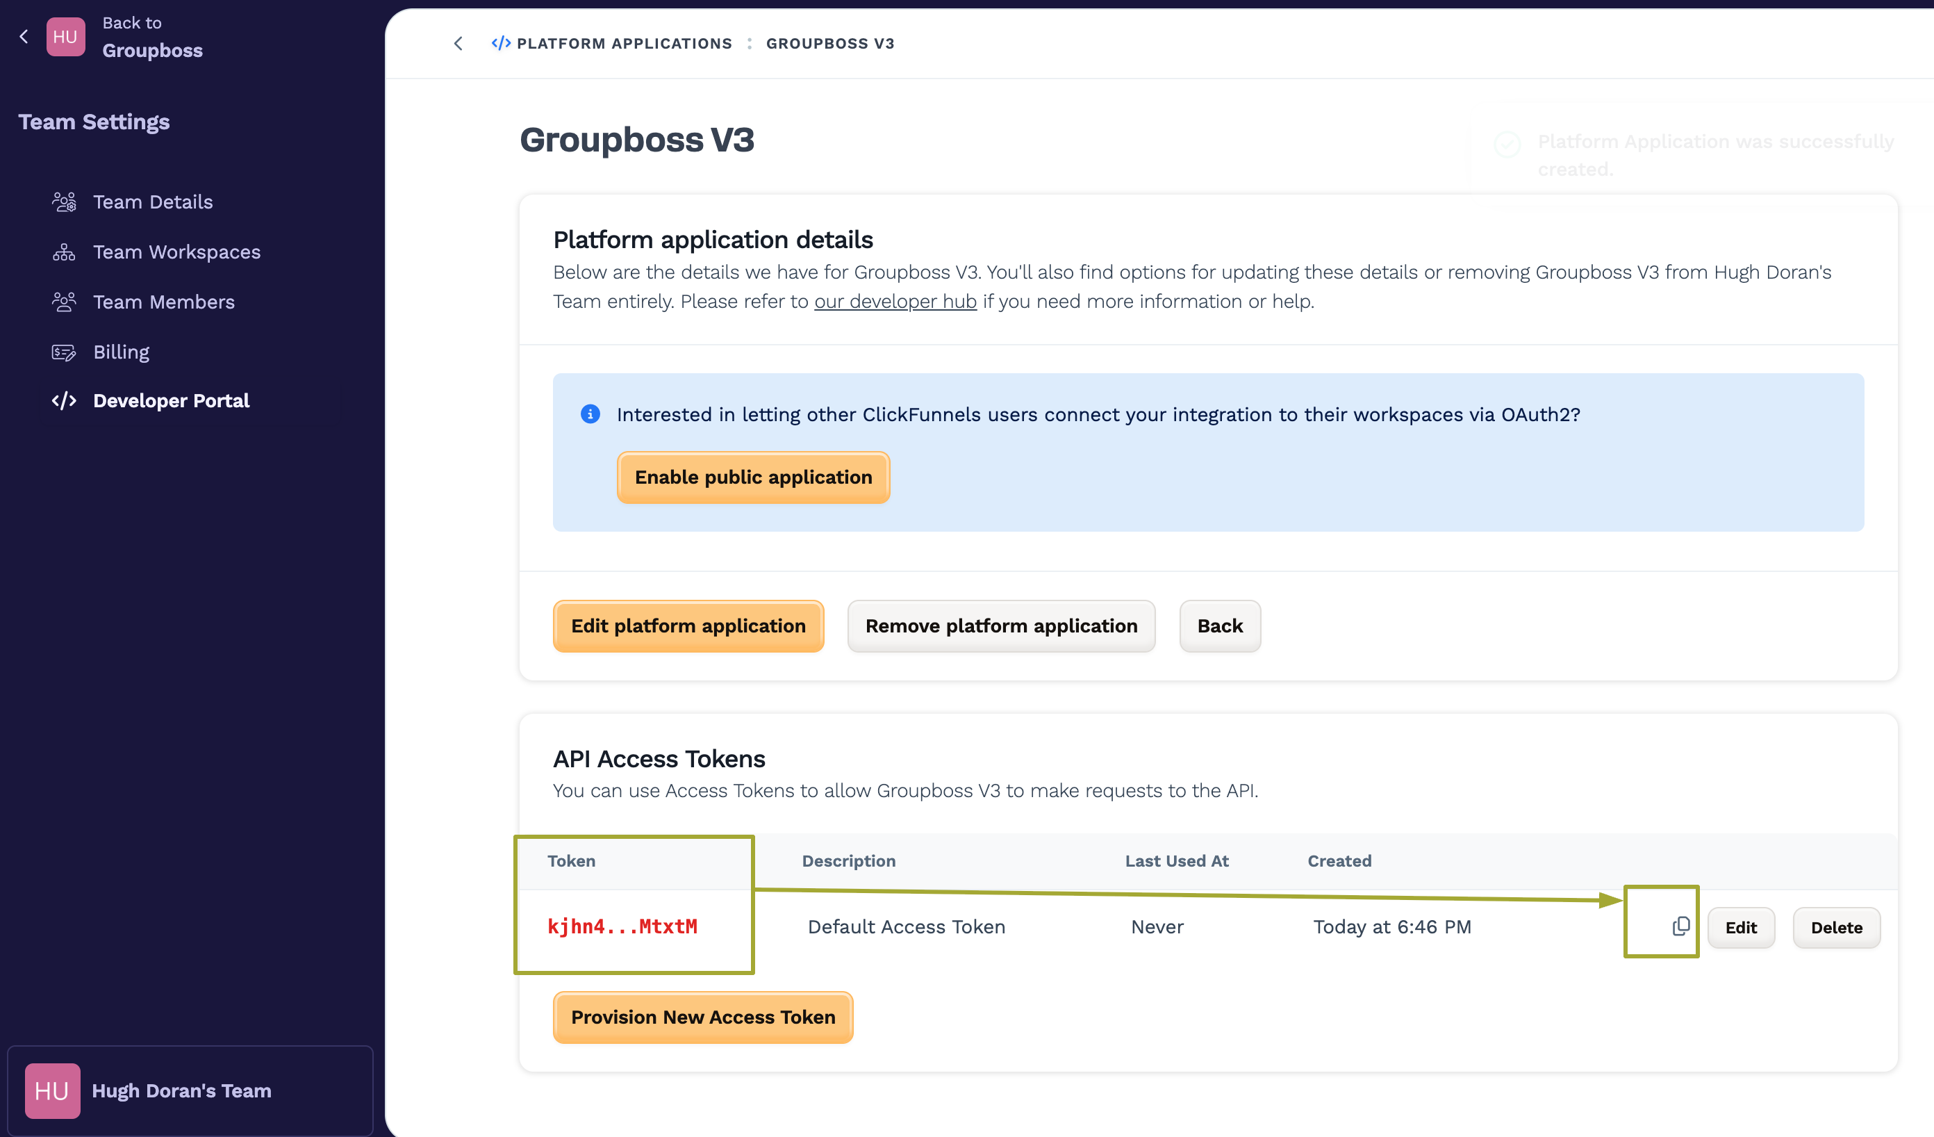The height and width of the screenshot is (1137, 1934).
Task: Click the Platform Applications code icon in breadcrumb
Action: [501, 43]
